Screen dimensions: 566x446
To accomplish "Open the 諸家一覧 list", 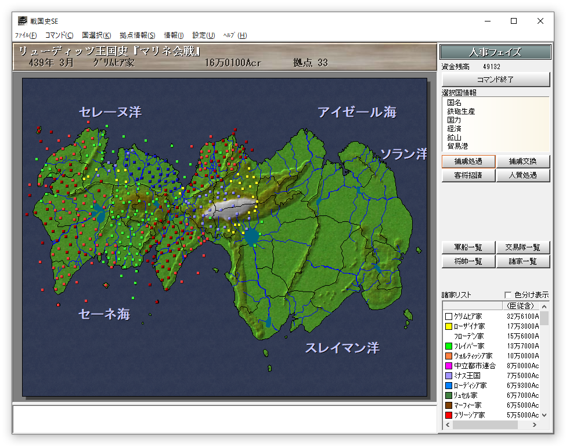I will pos(522,261).
